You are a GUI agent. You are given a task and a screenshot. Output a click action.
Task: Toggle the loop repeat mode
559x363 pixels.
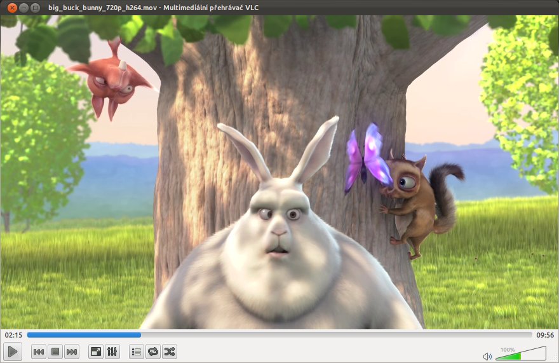[x=153, y=352]
